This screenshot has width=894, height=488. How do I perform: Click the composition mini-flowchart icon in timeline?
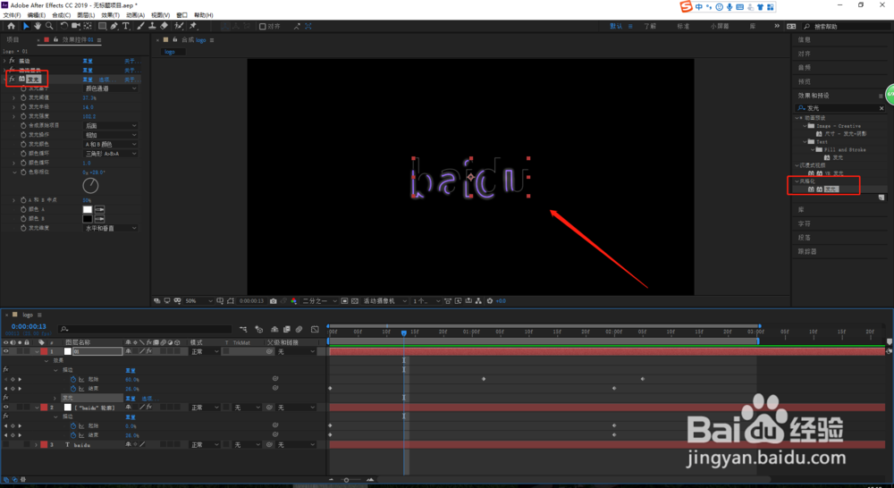pyautogui.click(x=243, y=330)
